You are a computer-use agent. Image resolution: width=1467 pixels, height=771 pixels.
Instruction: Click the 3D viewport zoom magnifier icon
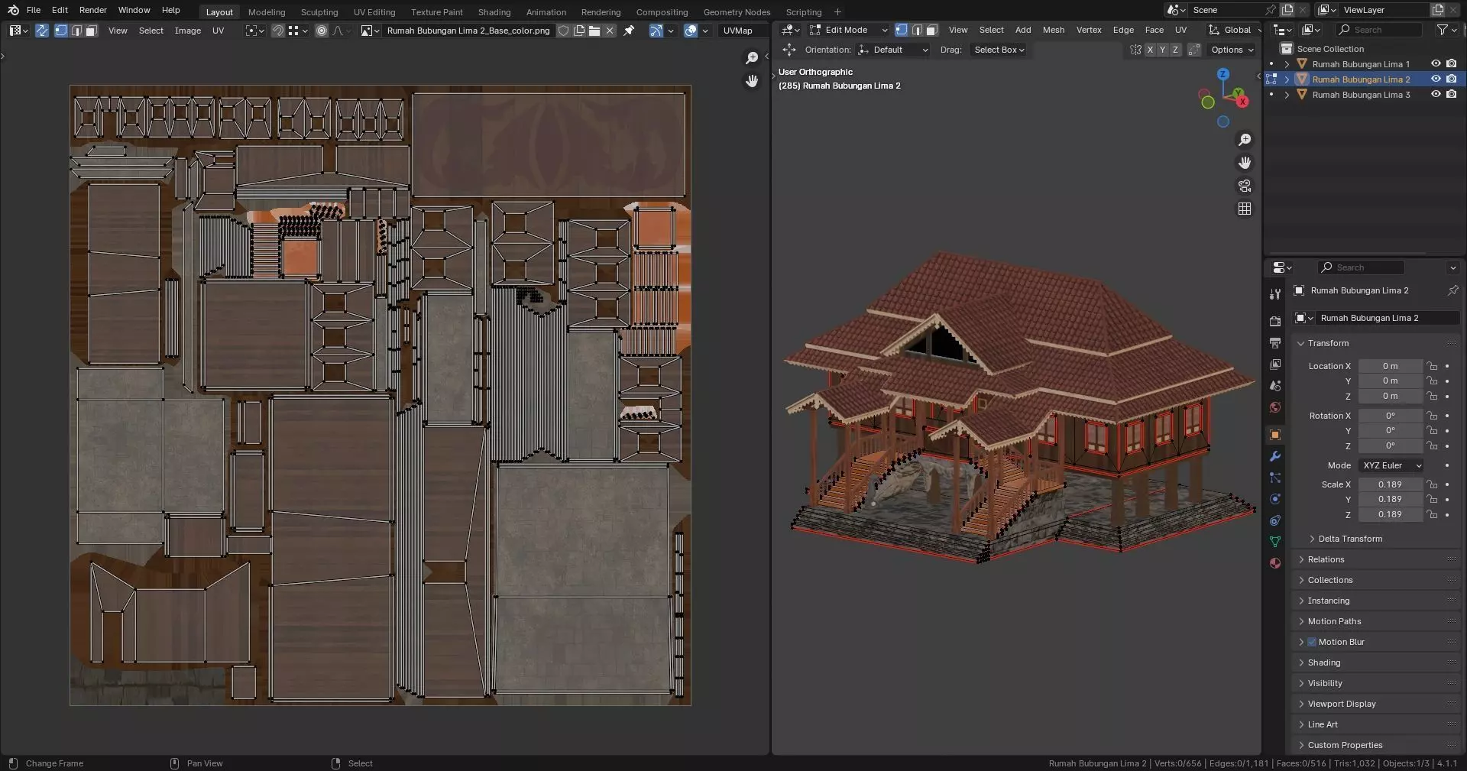(1245, 140)
